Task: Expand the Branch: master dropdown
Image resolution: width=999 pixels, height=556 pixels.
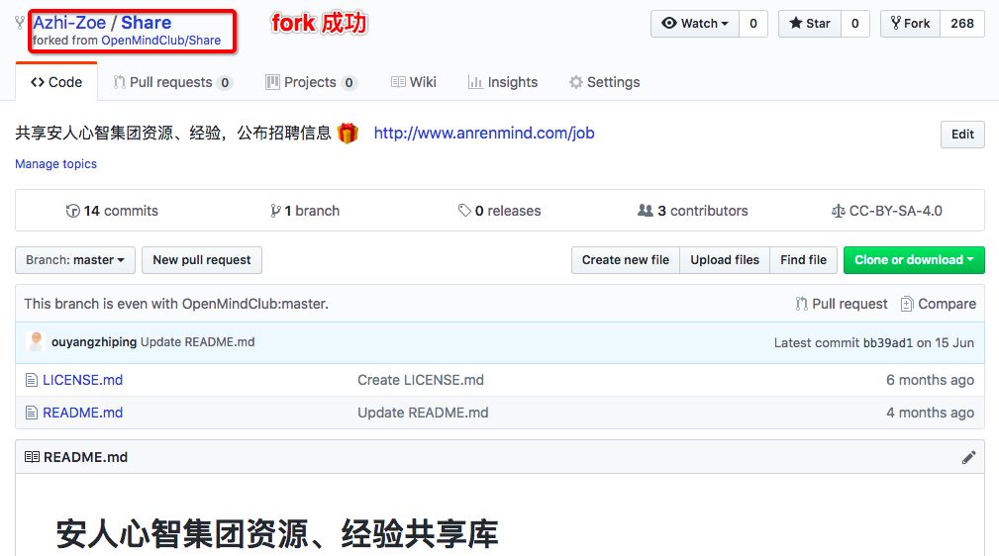Action: [75, 260]
